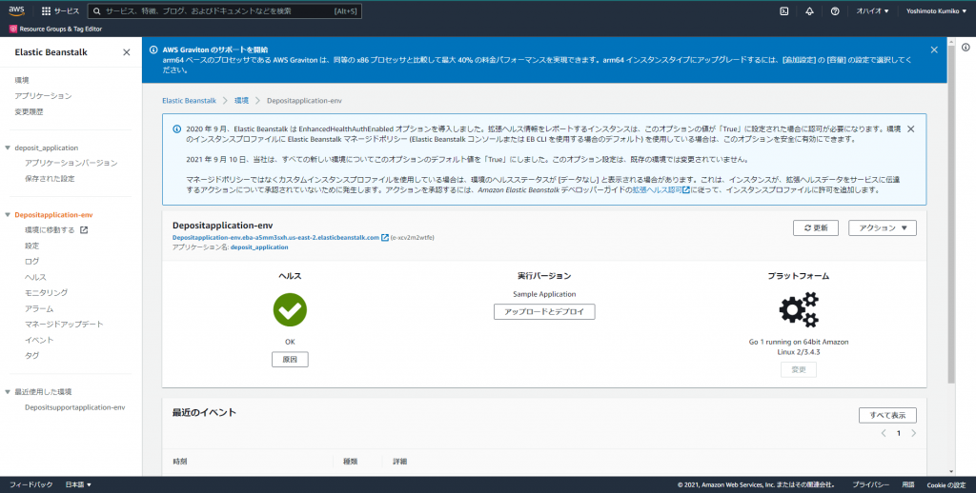976x493 pixels.
Task: Click the green health OK checkmark
Action: click(x=290, y=309)
